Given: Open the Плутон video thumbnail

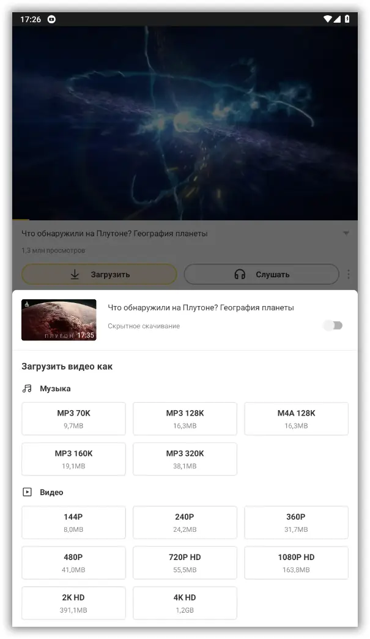Looking at the screenshot, I should click(x=59, y=319).
